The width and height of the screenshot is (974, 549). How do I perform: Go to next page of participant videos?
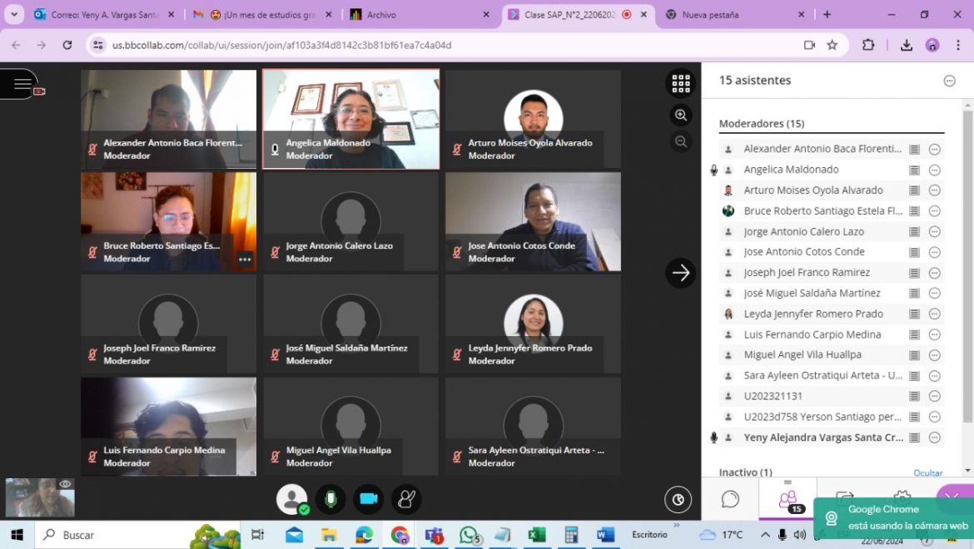680,273
